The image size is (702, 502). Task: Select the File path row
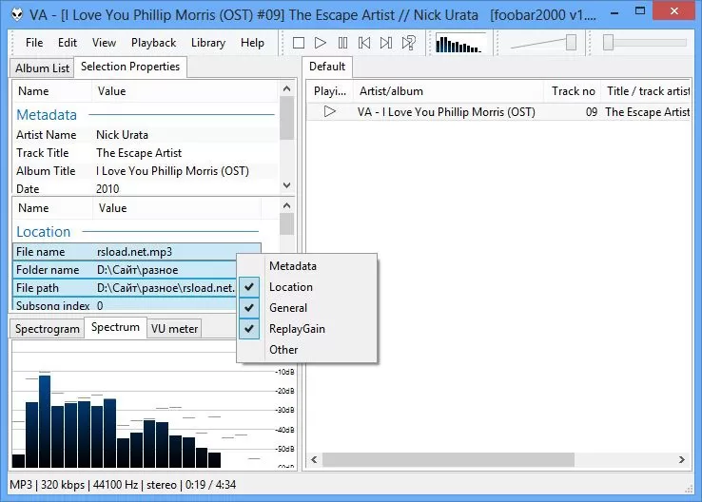pos(125,288)
